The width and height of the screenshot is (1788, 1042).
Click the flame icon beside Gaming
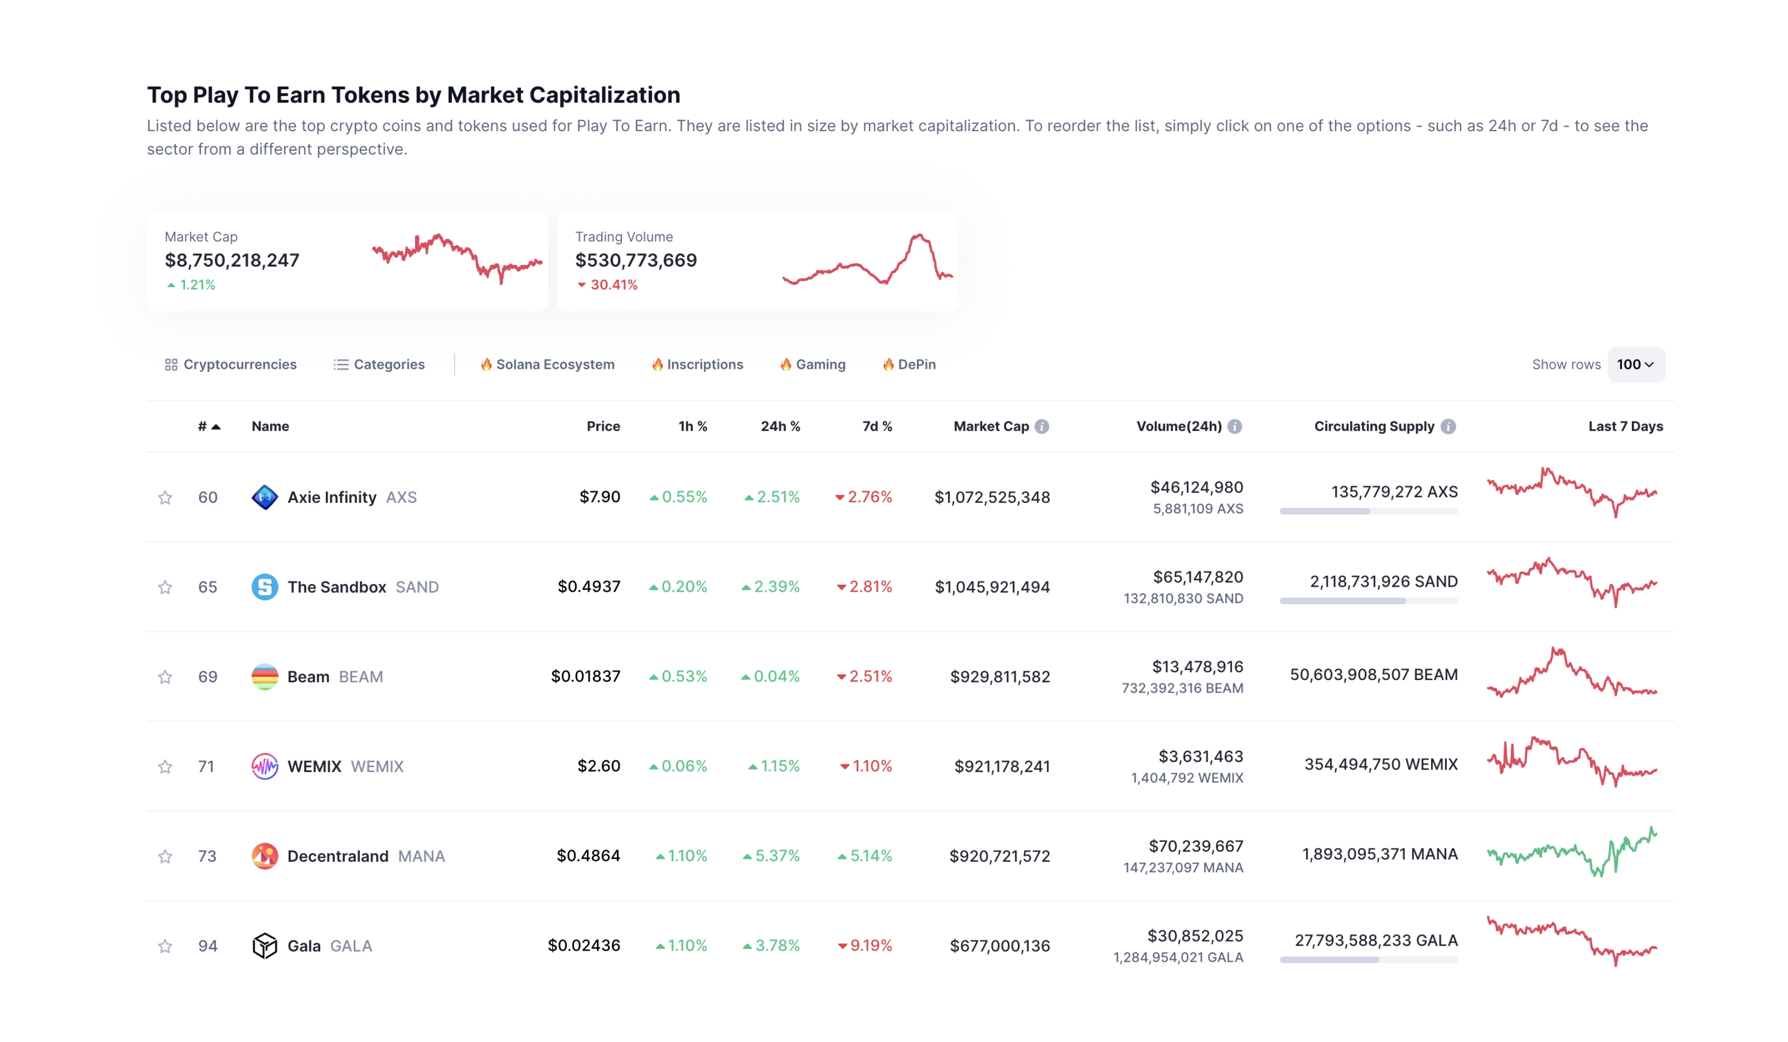pos(786,364)
